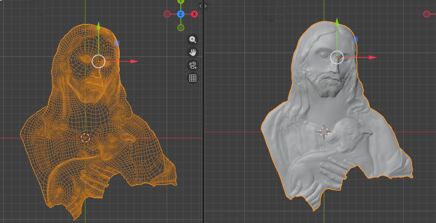This screenshot has width=436, height=223.
Task: Click the red X axis on navigation gizmo
Action: click(194, 14)
